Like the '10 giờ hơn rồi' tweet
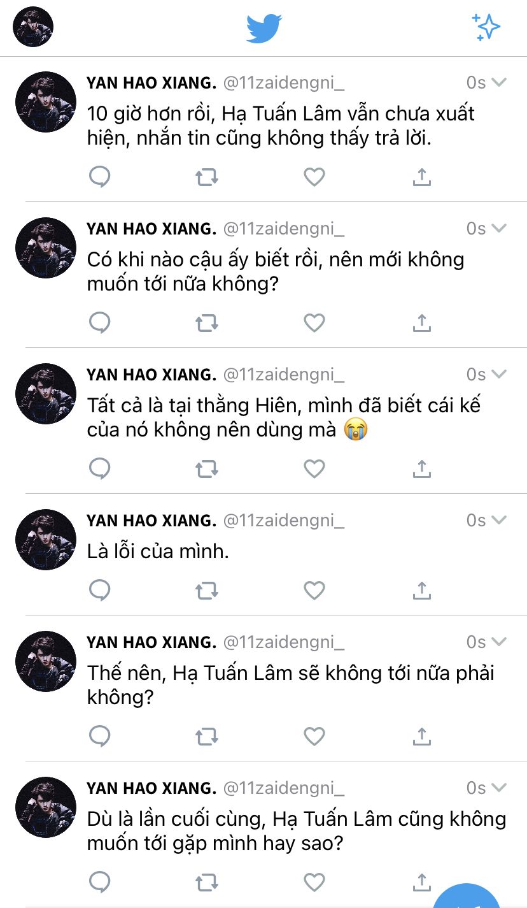The width and height of the screenshot is (527, 908). 314,177
